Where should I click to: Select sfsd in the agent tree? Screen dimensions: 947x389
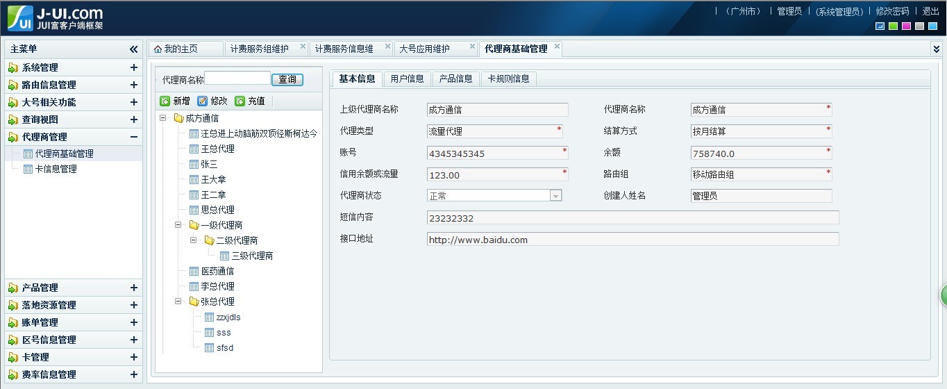pyautogui.click(x=225, y=347)
